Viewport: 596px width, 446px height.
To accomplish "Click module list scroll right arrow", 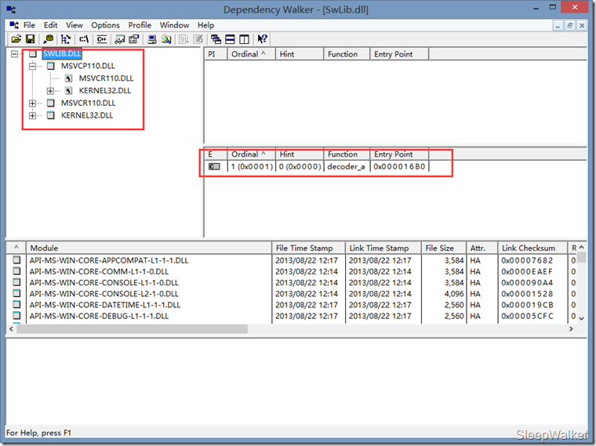I will (571, 329).
